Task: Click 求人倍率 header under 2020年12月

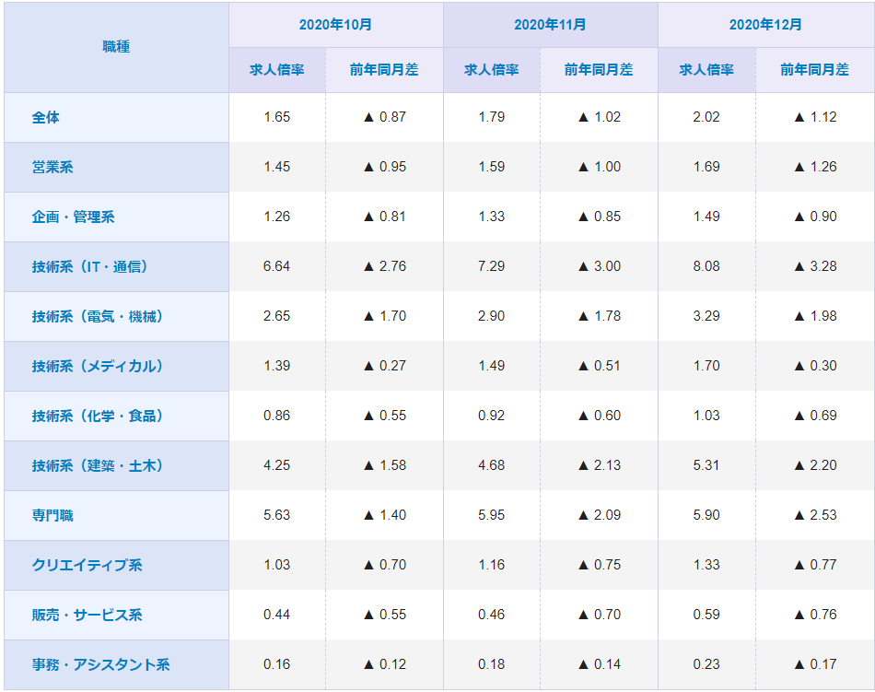Action: [x=706, y=70]
